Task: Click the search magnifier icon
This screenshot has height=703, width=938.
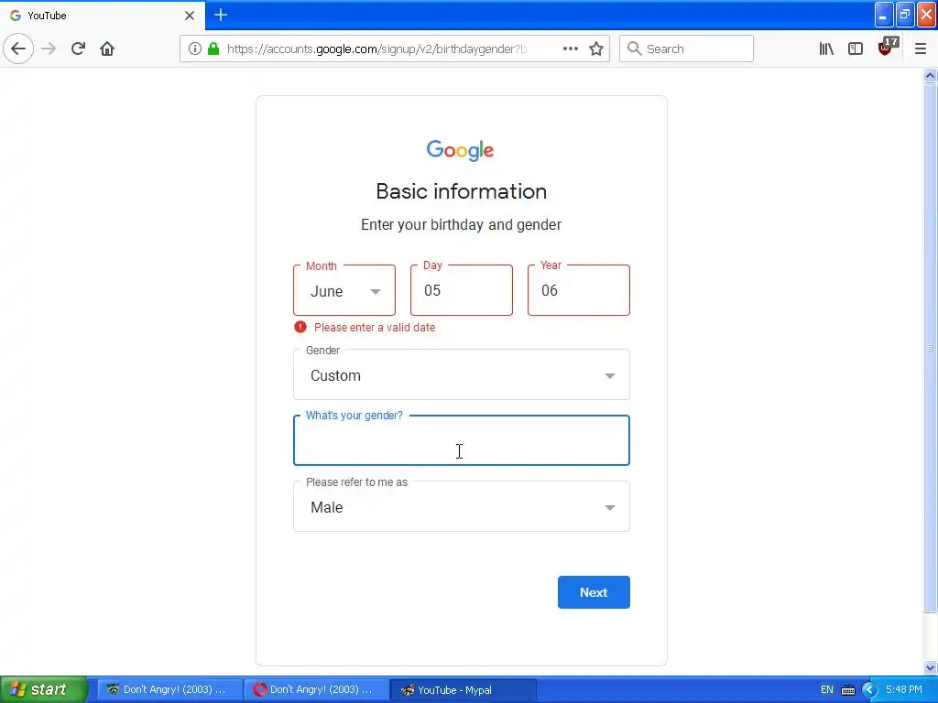Action: point(634,49)
